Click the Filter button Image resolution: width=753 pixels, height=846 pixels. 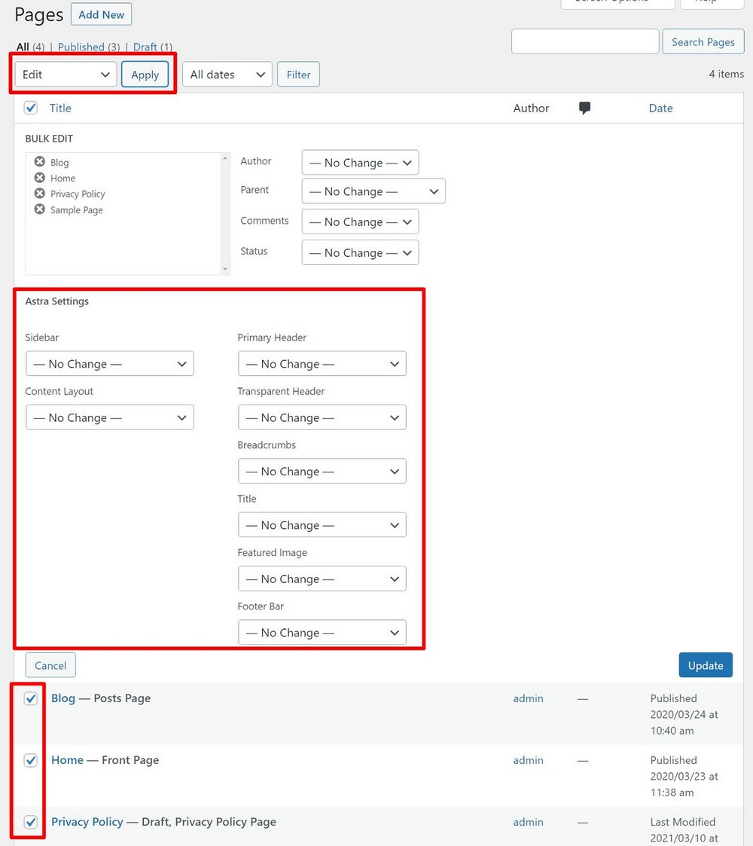(x=298, y=75)
